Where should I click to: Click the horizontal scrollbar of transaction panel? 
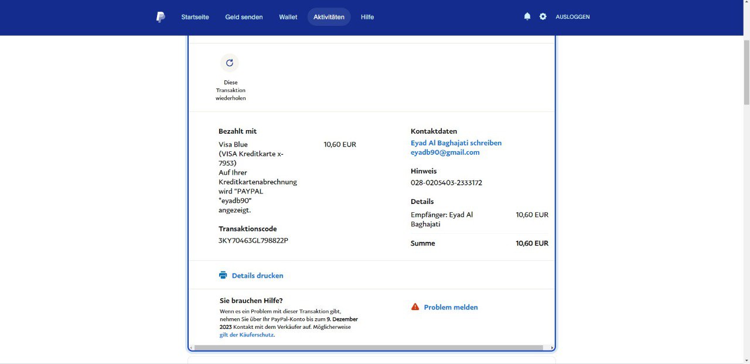point(369,348)
